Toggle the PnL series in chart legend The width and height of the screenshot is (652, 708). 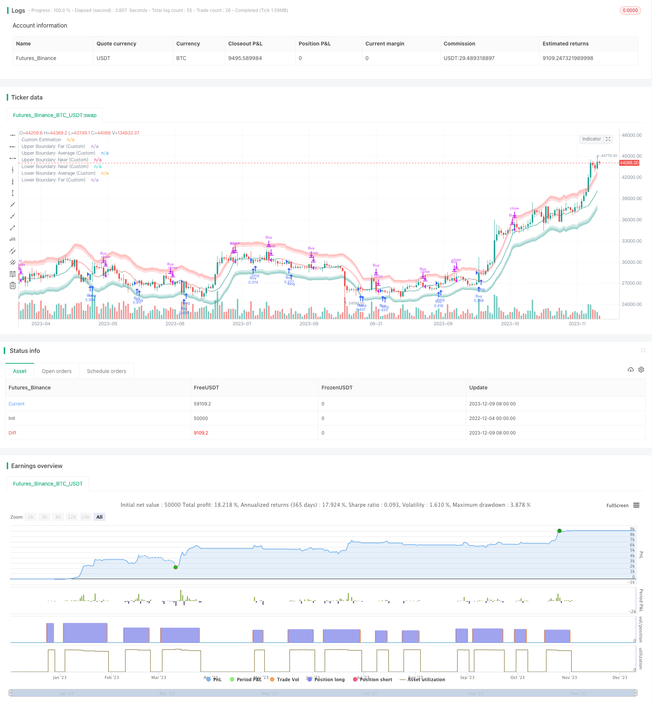point(214,679)
